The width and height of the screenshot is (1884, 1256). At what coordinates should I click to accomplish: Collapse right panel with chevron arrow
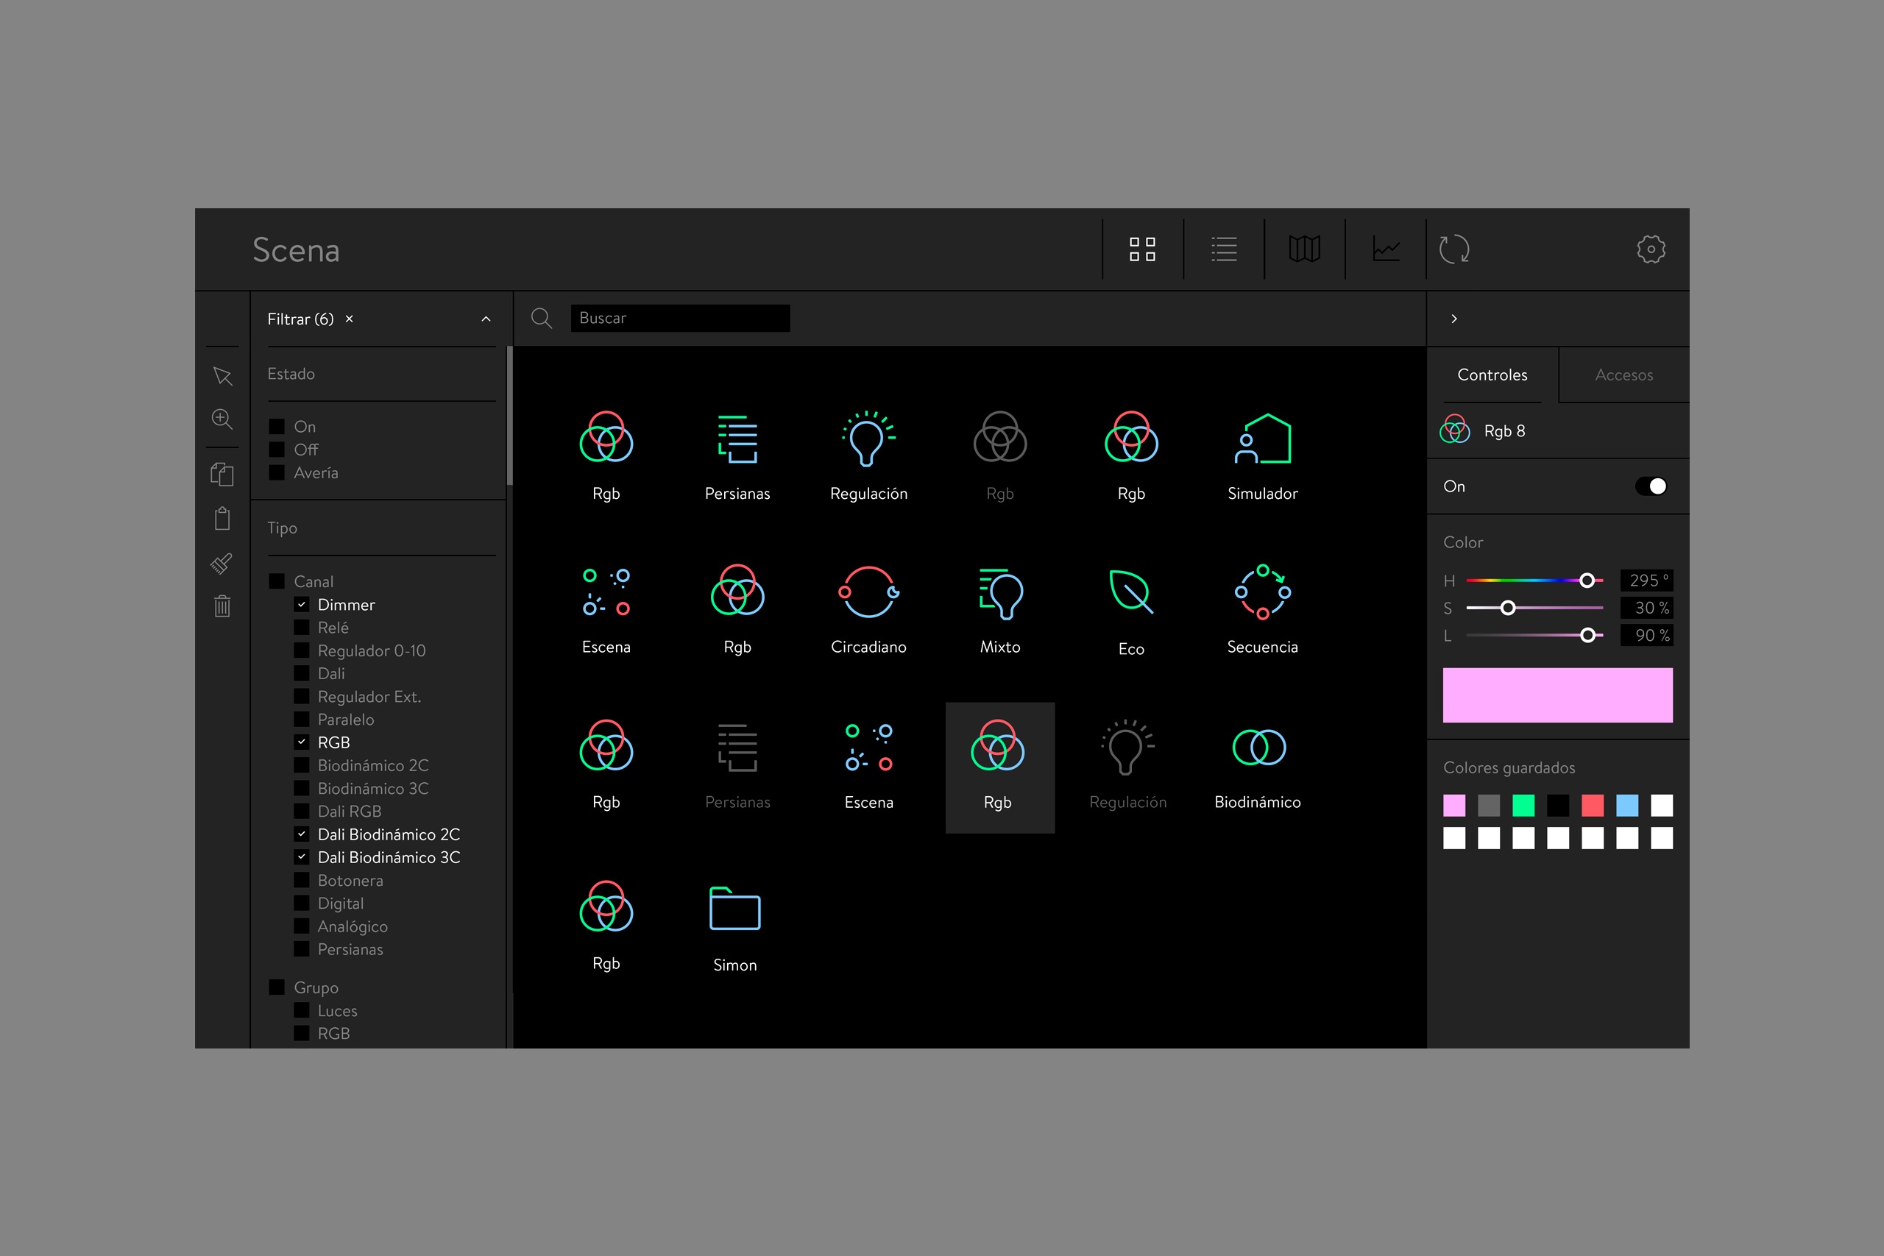click(x=1454, y=319)
